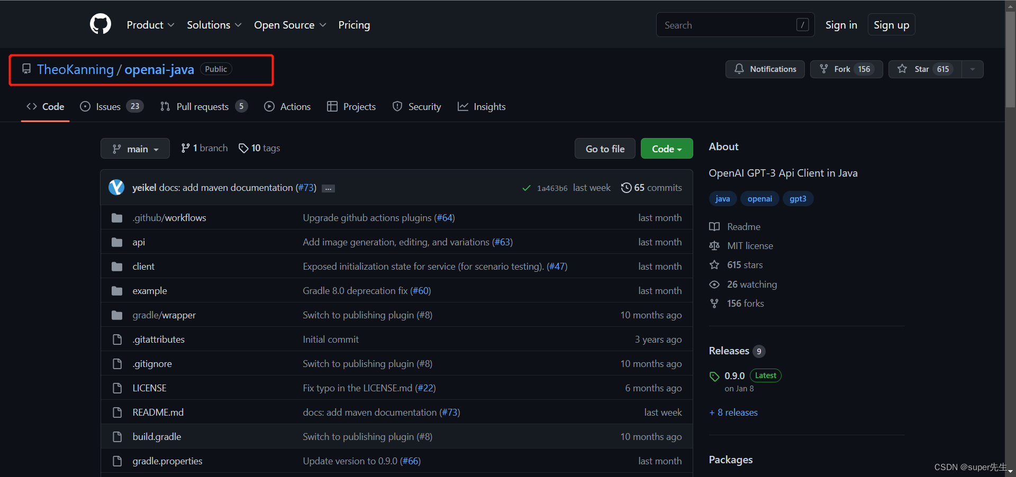Click the Pricing link

(x=354, y=25)
